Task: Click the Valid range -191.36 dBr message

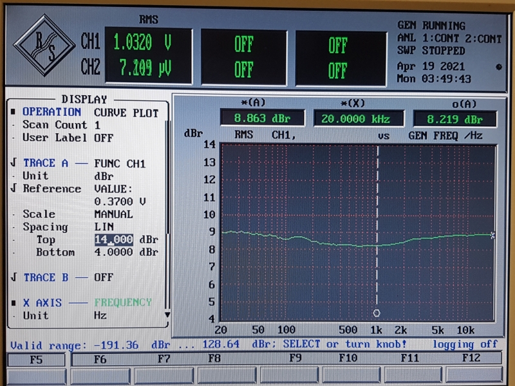Action: 209,345
